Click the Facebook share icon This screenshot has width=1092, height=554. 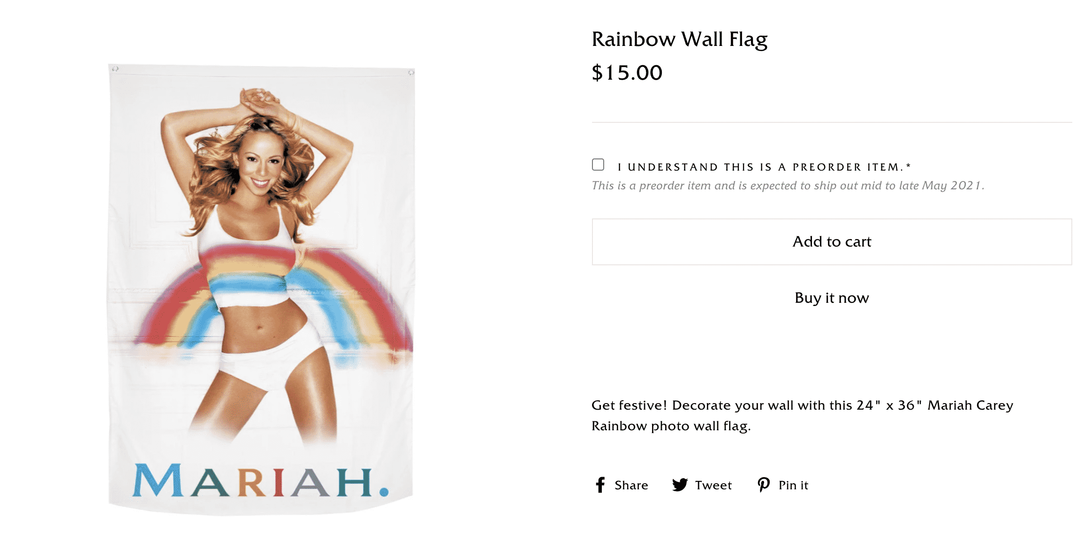pos(600,485)
